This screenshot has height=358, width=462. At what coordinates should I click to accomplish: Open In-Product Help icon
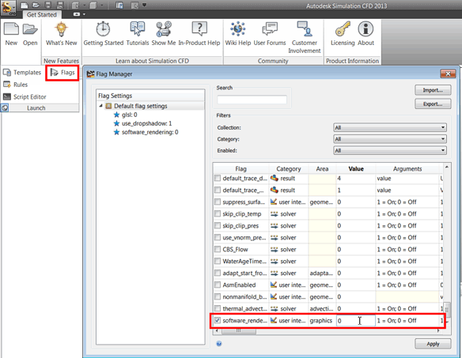click(x=199, y=29)
